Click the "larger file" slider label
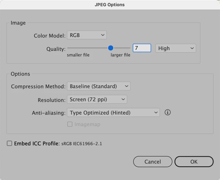 121,55
